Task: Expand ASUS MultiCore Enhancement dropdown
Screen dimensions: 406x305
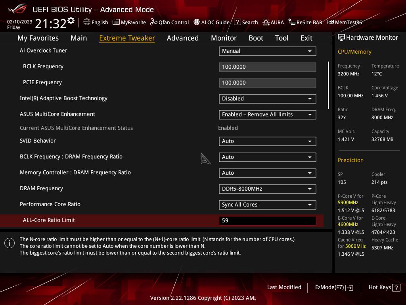Action: tap(267, 115)
